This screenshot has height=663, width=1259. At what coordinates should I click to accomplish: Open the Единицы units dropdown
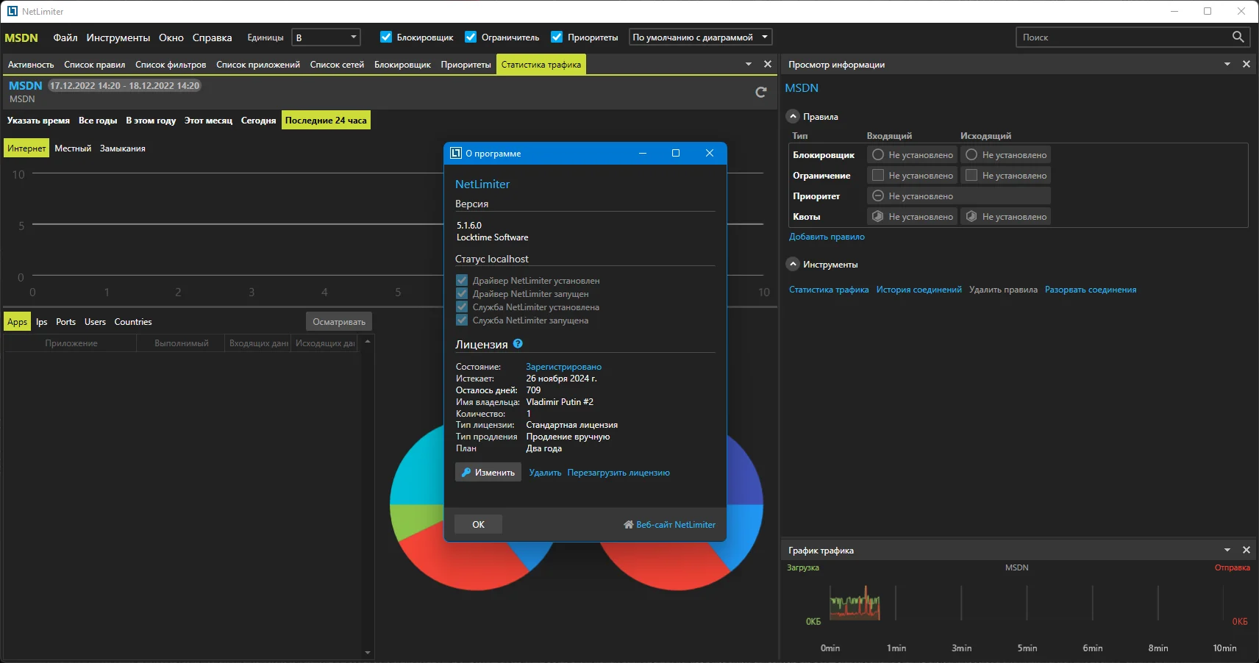point(326,37)
